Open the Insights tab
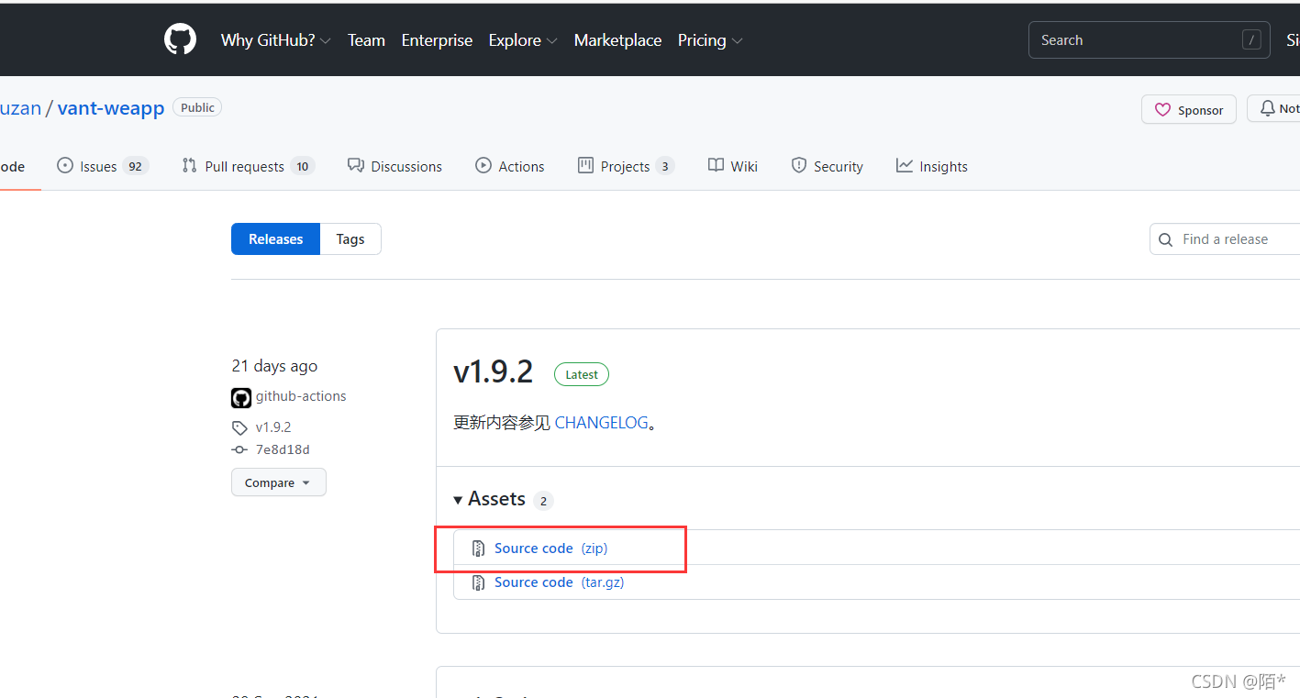This screenshot has height=698, width=1300. [x=932, y=166]
